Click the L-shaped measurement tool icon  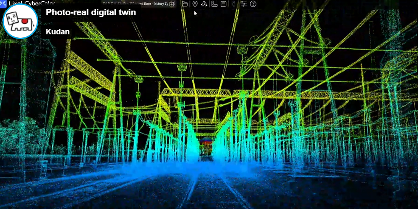pos(214,4)
